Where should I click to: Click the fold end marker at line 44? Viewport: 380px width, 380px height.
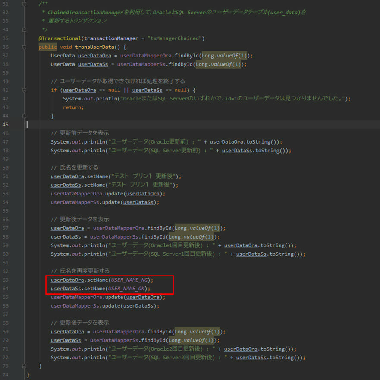point(25,116)
